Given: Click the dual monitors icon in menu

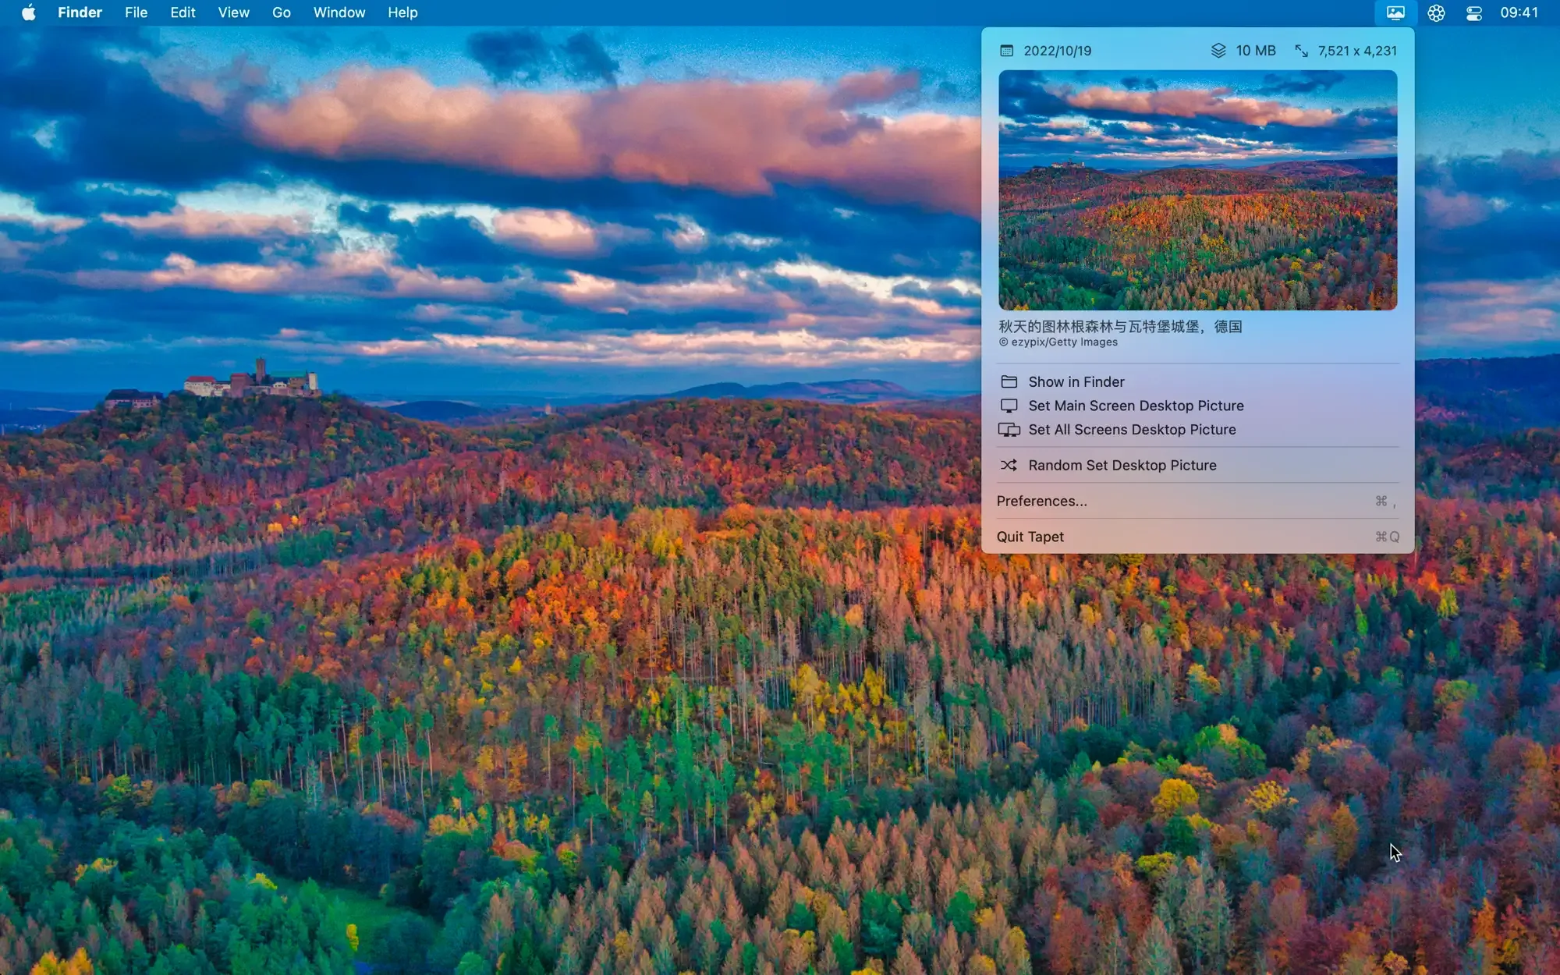Looking at the screenshot, I should 1009,430.
